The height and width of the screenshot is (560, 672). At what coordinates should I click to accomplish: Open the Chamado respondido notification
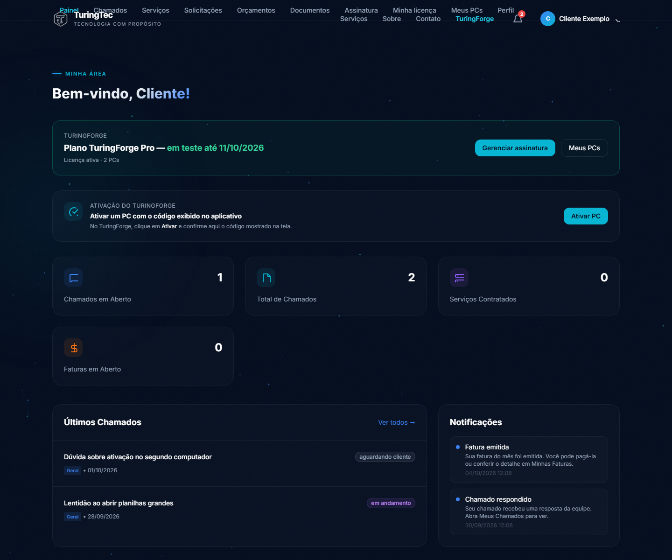529,512
